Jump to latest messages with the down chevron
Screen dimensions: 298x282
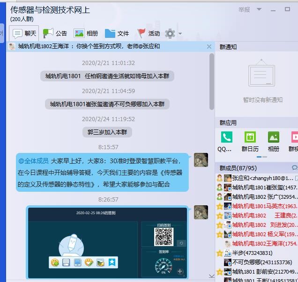point(211,276)
